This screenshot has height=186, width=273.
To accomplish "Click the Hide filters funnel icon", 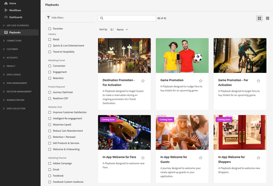I will (x=48, y=17).
